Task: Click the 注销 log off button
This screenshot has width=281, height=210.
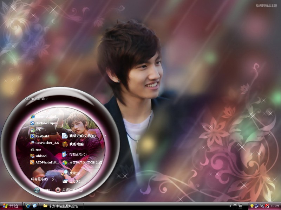Action: click(43, 190)
